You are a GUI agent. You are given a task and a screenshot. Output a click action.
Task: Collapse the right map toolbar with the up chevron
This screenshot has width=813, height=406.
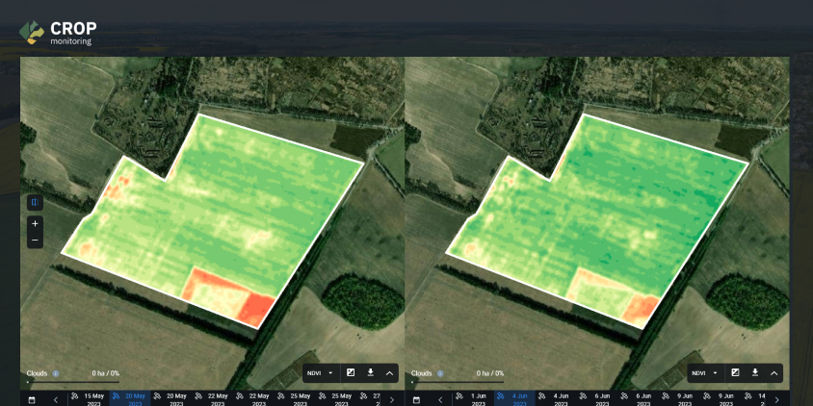point(774,373)
